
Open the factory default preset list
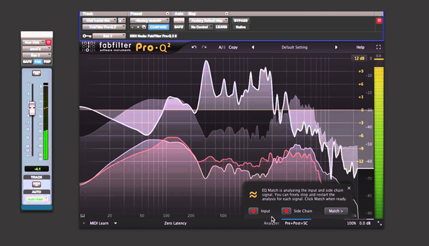(150, 21)
